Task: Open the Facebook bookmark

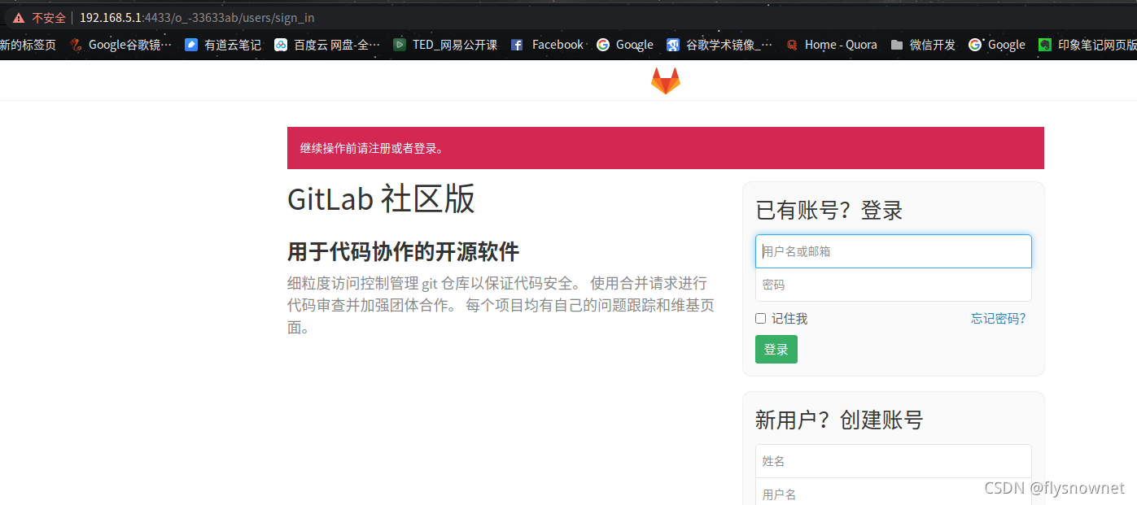Action: pos(547,45)
